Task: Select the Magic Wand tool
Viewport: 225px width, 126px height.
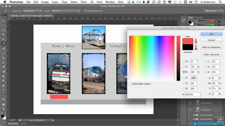Action: 3,35
